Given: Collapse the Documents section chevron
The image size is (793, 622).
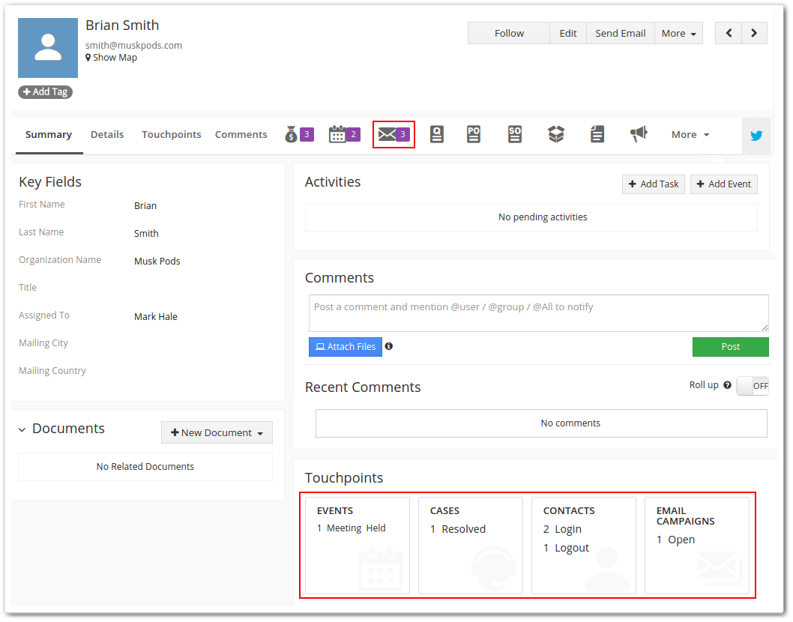Looking at the screenshot, I should click(22, 429).
